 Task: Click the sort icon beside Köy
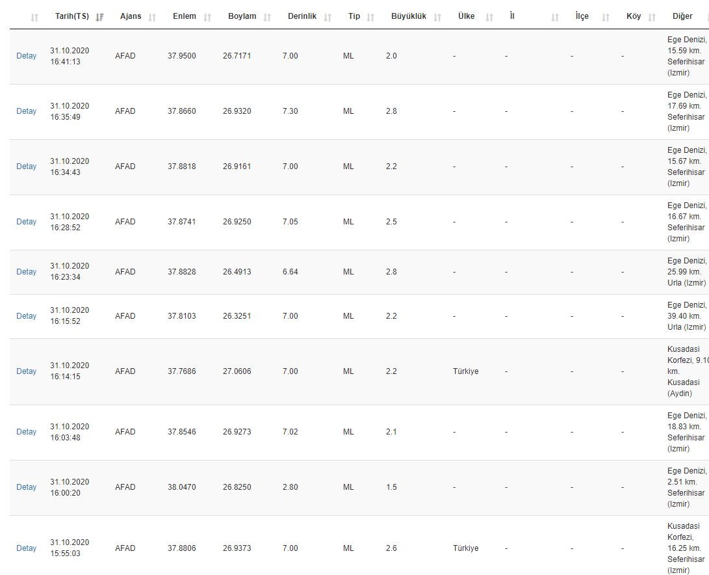tap(652, 18)
